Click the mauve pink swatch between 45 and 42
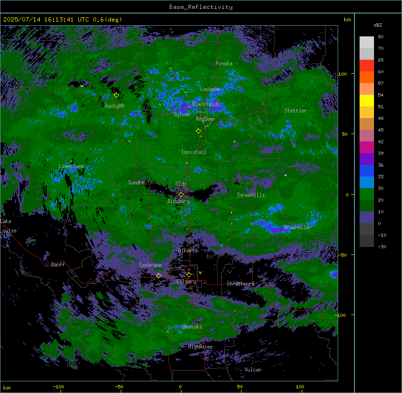 pos(367,136)
